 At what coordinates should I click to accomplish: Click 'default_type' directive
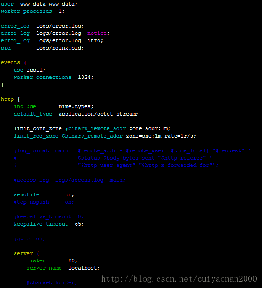(33, 114)
